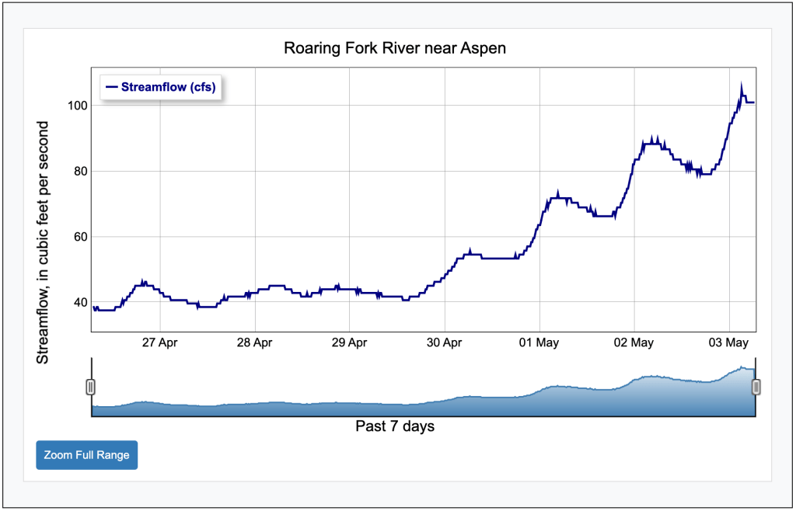Click the 28 Apr x-axis date label
The height and width of the screenshot is (511, 796).
point(255,342)
